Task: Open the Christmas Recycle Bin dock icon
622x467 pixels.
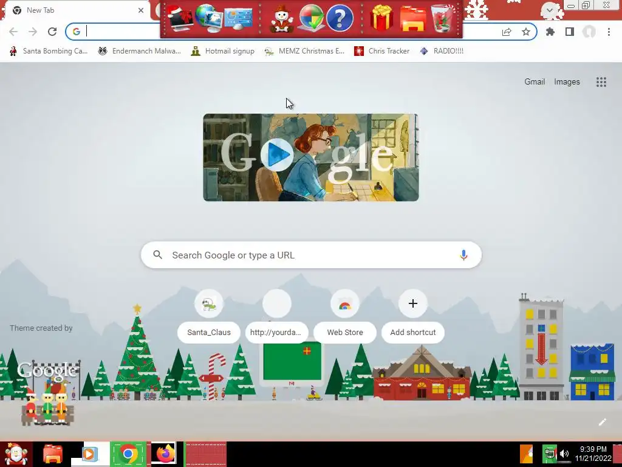Action: (x=443, y=18)
